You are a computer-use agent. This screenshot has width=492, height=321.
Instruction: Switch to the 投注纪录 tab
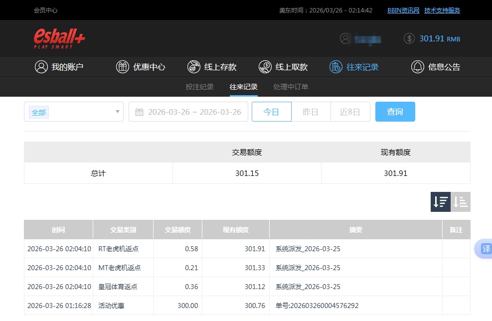coord(200,87)
